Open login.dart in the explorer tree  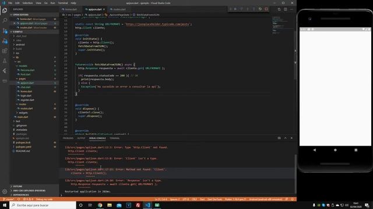pos(26,96)
